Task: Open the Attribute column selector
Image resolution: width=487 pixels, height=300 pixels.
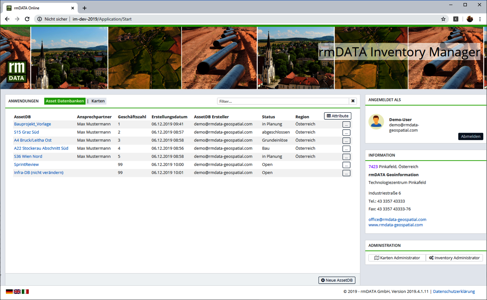Action: 338,116
